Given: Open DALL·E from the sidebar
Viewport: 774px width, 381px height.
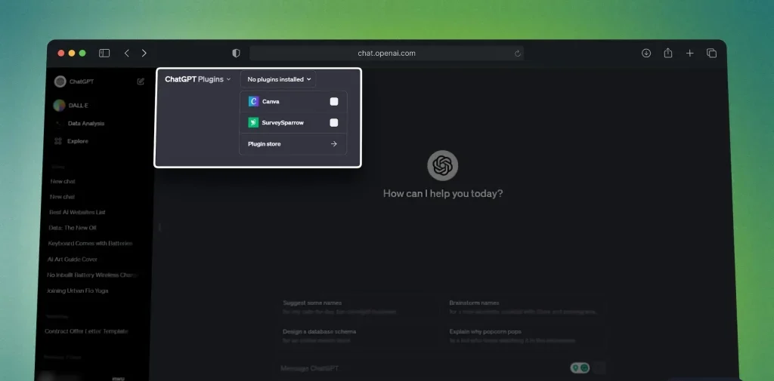Looking at the screenshot, I should tap(78, 106).
